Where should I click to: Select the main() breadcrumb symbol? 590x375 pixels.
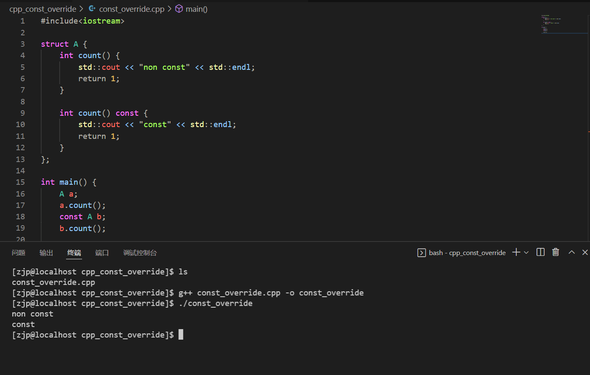coord(197,9)
